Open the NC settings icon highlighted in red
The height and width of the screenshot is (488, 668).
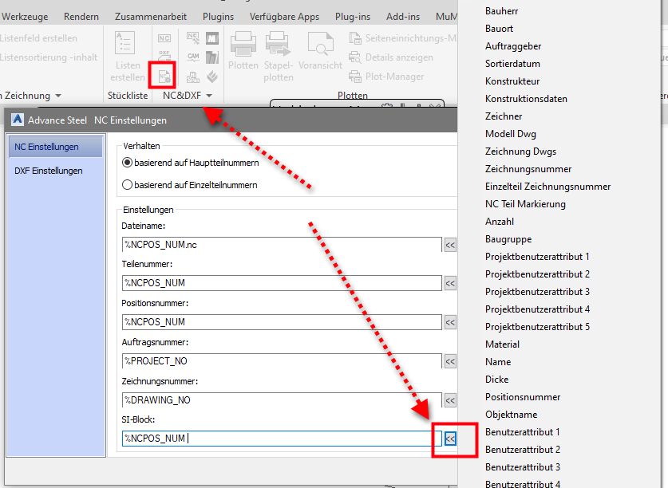pos(163,75)
